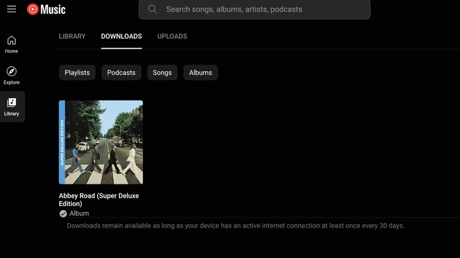Select the Library sidebar icon
The image size is (460, 258).
pos(12,107)
